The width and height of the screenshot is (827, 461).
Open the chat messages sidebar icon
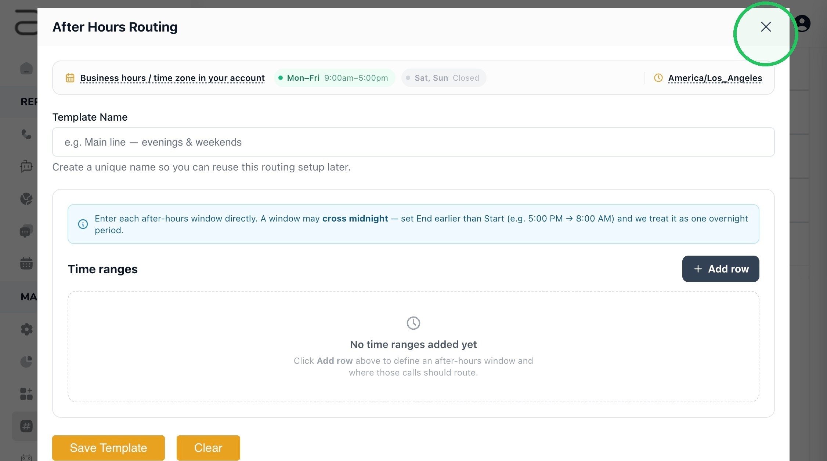(x=26, y=231)
